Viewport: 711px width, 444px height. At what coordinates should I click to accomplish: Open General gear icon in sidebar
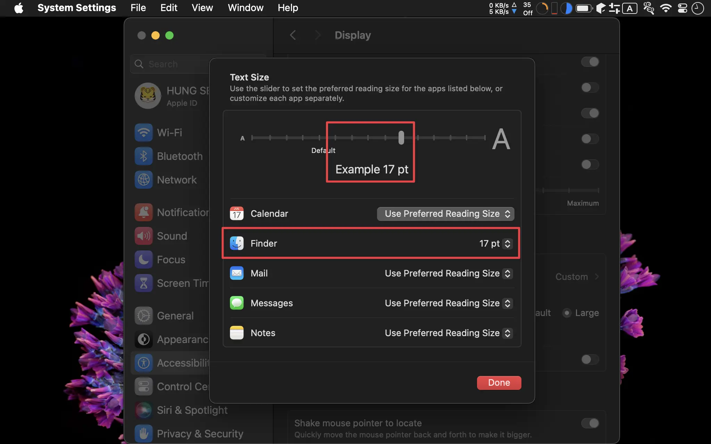143,316
